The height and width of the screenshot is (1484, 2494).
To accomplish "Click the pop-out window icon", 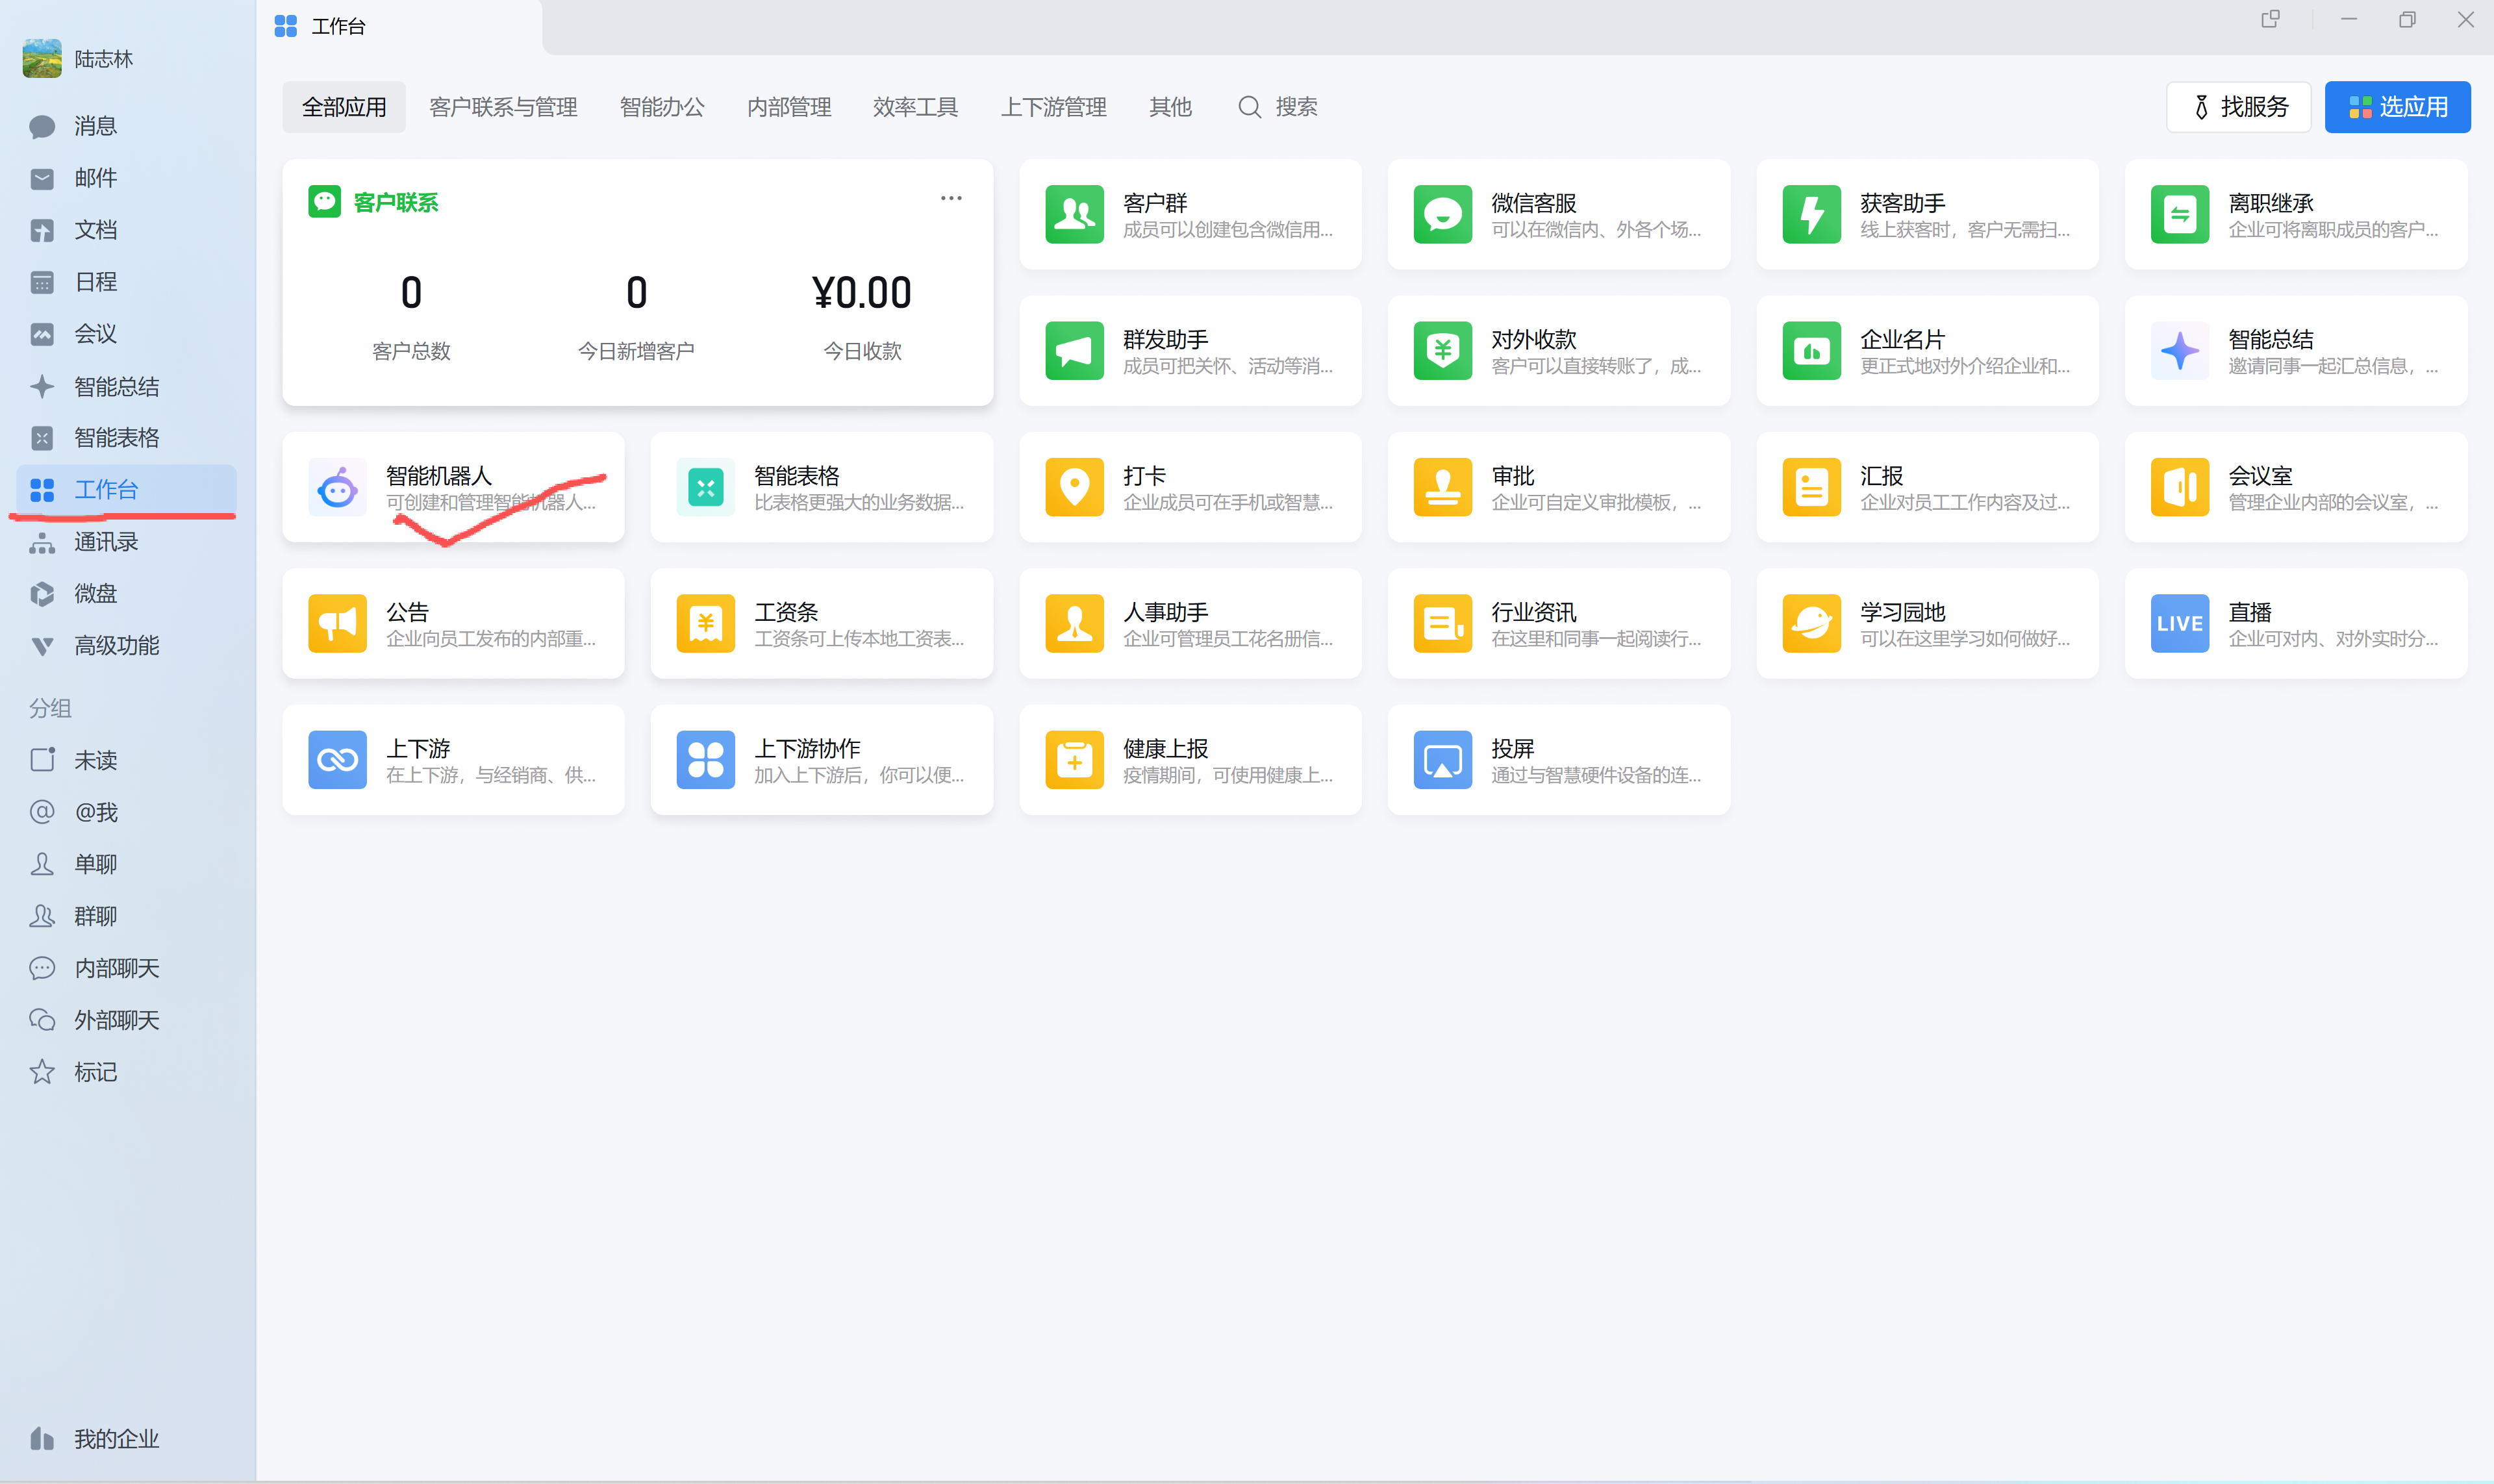I will pos(2270,19).
